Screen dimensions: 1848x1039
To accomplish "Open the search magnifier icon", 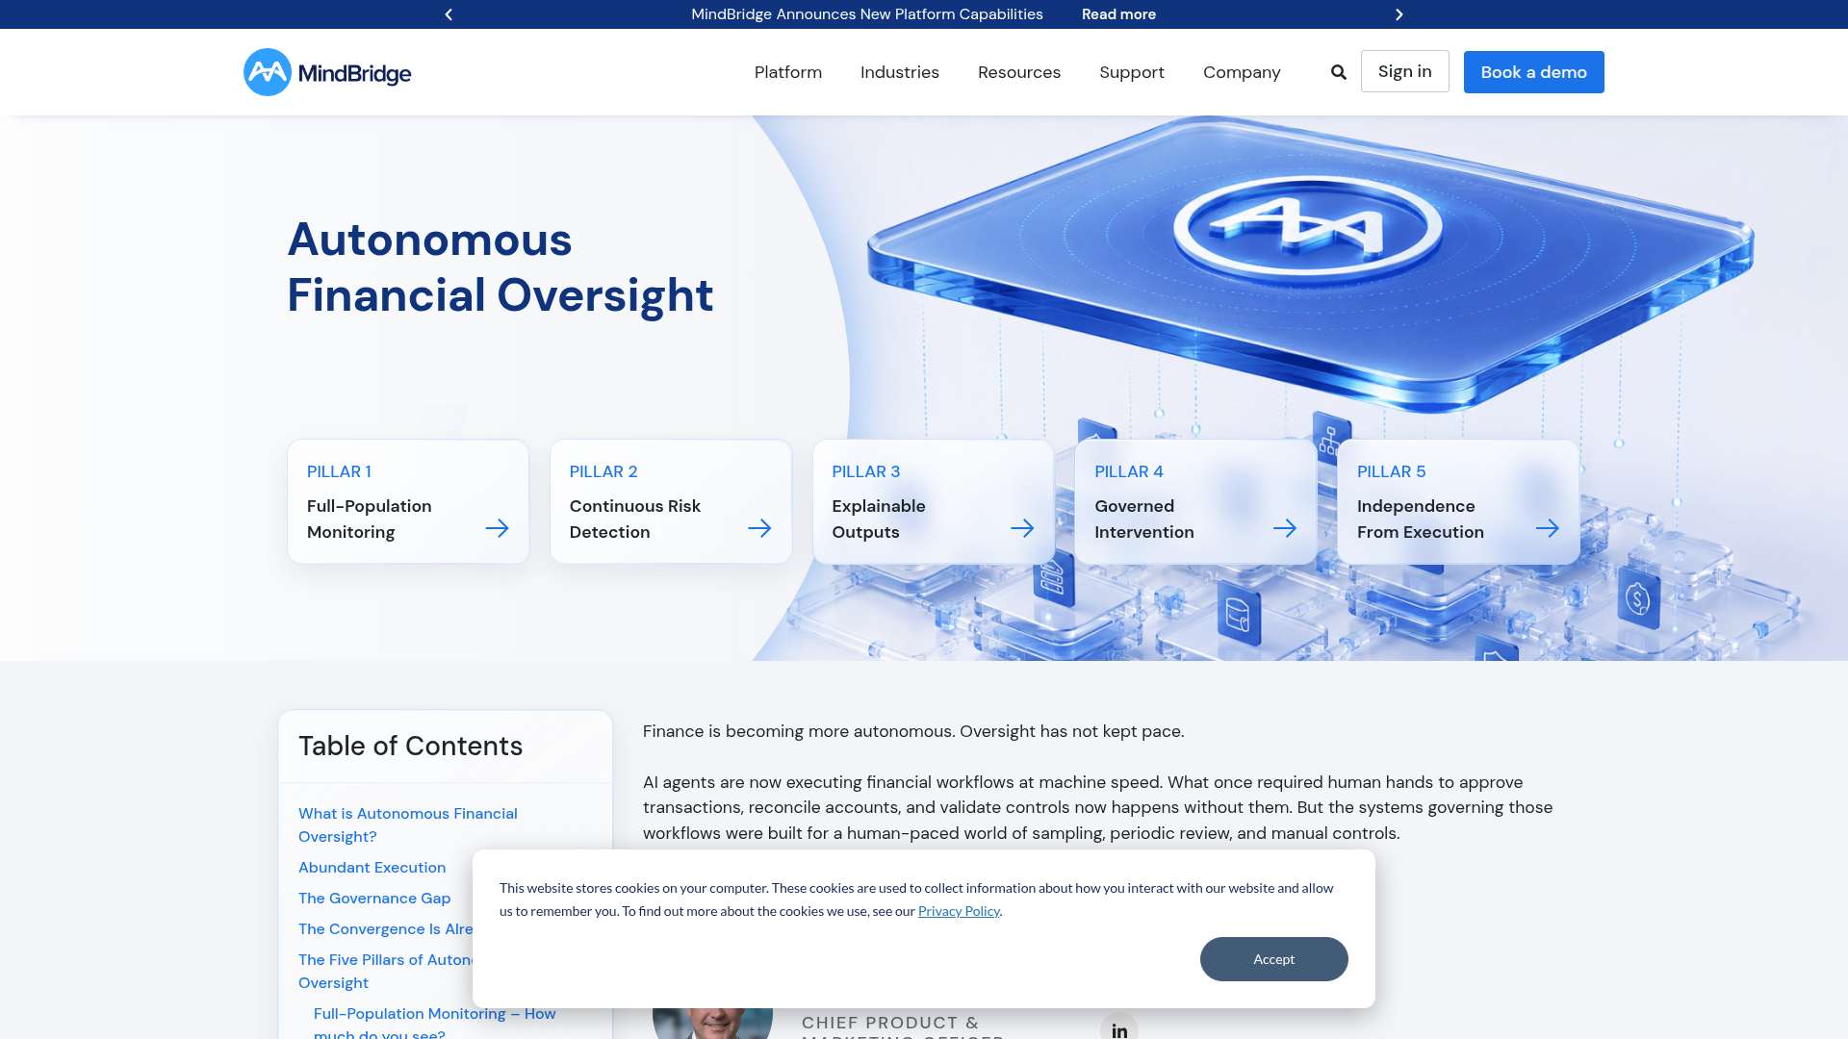I will pos(1339,72).
